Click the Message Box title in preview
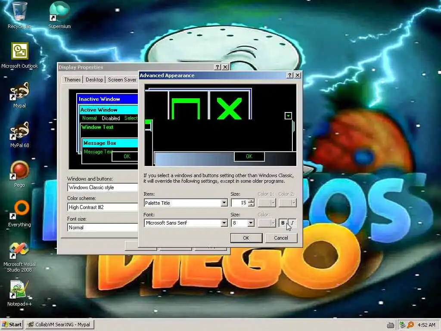The image size is (441, 331). 100,143
